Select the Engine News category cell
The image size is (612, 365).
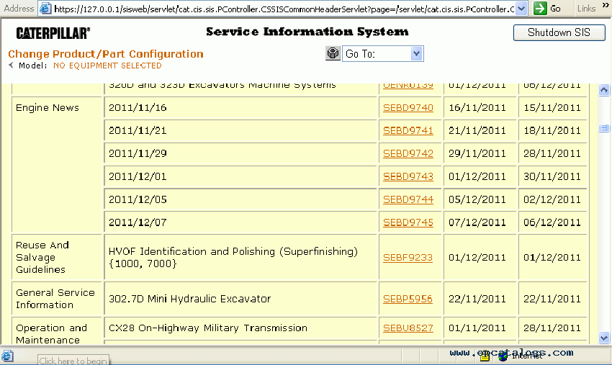57,164
